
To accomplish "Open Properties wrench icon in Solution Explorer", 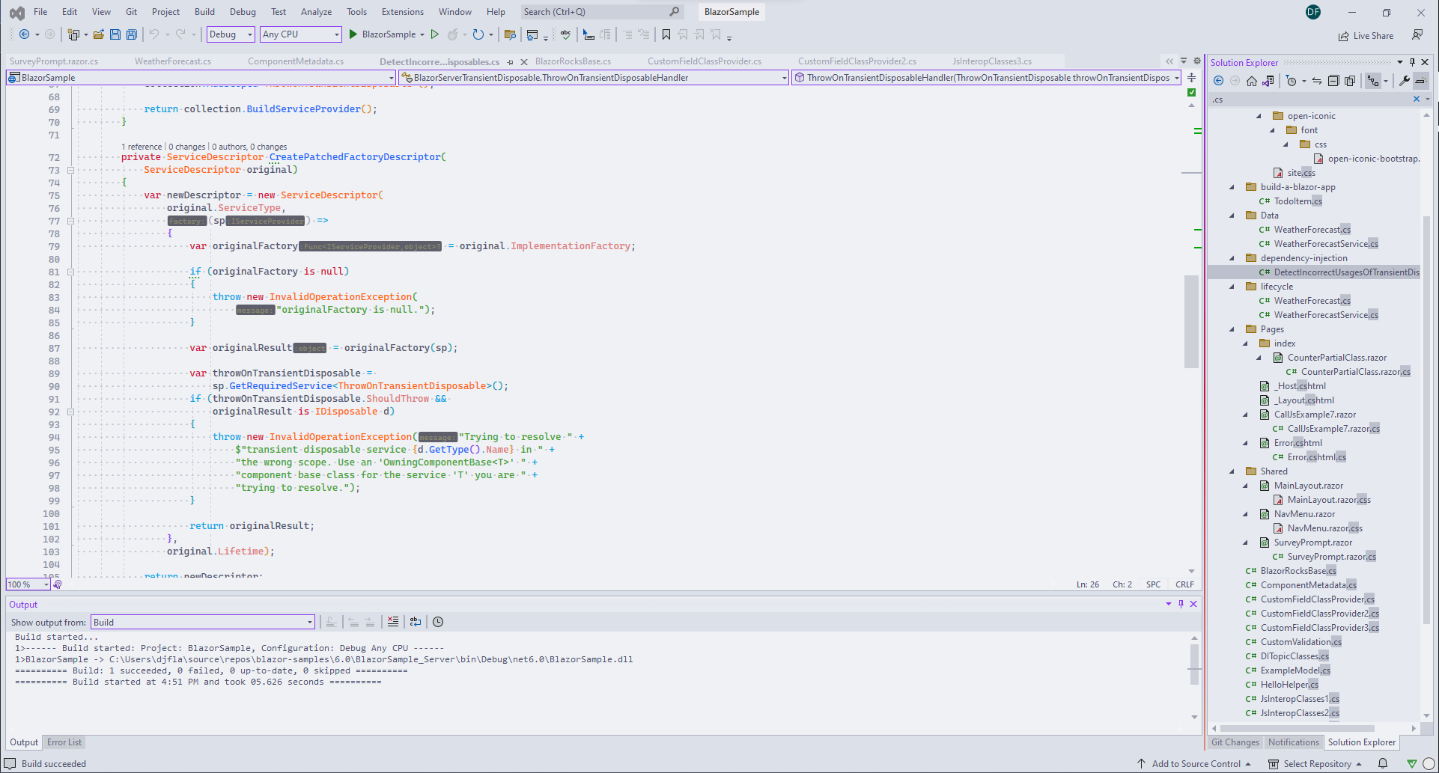I will pos(1405,81).
